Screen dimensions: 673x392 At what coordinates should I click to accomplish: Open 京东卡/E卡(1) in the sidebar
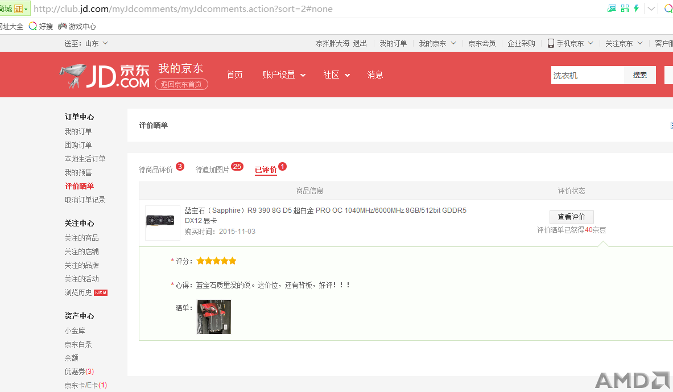click(85, 386)
